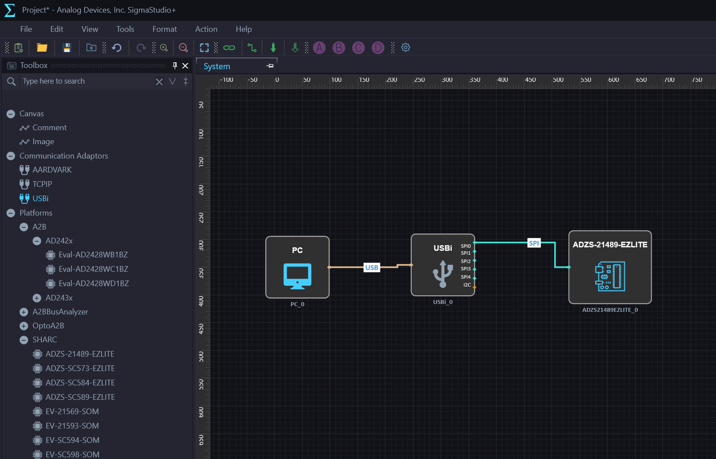
Task: Collapse the A2B node
Action: tap(24, 227)
